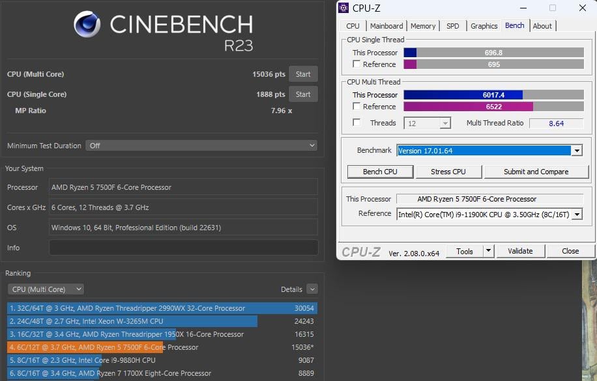This screenshot has height=381, width=597.
Task: Click the Bench CPU button
Action: [x=380, y=172]
